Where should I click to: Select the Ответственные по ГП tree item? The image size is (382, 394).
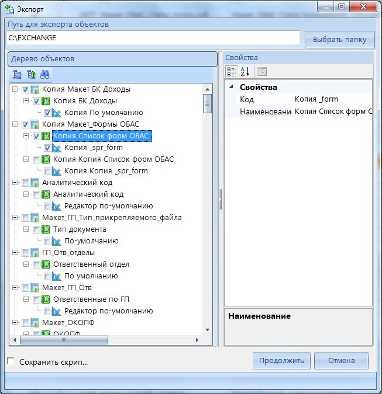[91, 299]
